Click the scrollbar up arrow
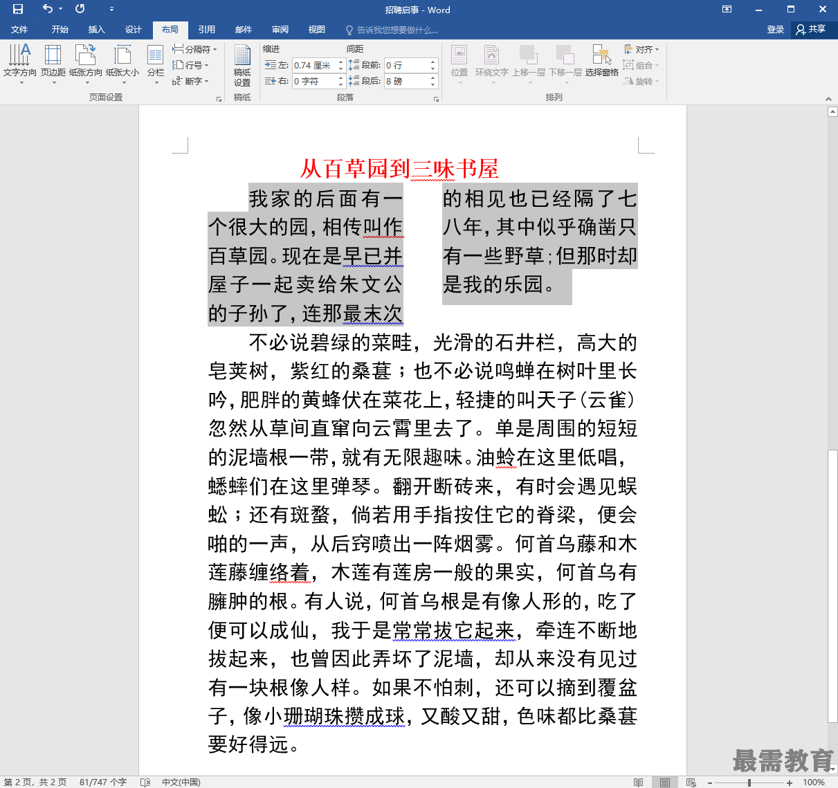The image size is (838, 788). tap(832, 111)
